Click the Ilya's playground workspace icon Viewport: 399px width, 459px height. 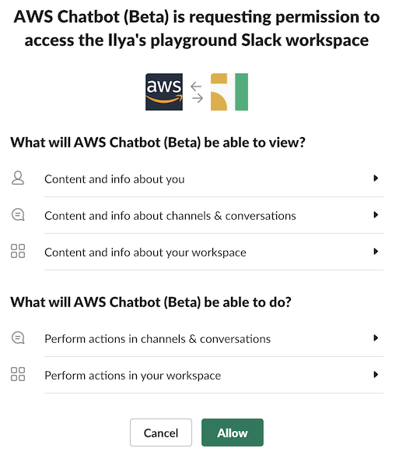click(x=229, y=92)
